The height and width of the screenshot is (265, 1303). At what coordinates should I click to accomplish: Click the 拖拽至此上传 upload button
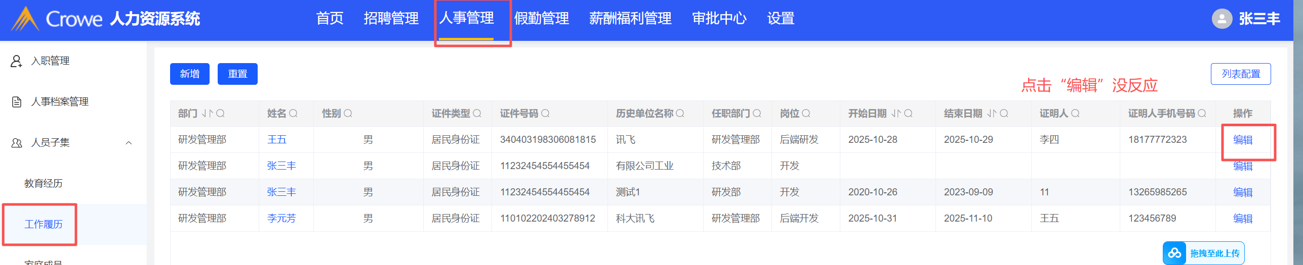click(x=1204, y=253)
